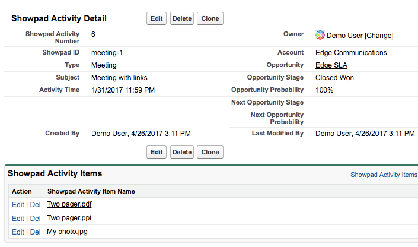Delete the My photo.jpg item
Image resolution: width=418 pixels, height=247 pixels.
35,232
